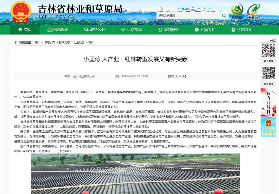Click 新闻动态 breadcrumb link
This screenshot has width=279, height=194.
coord(64,42)
